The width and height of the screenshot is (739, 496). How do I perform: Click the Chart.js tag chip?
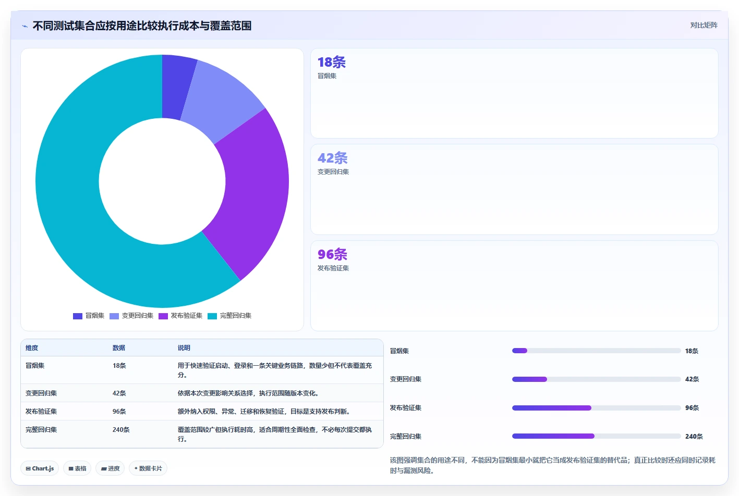[x=40, y=468]
